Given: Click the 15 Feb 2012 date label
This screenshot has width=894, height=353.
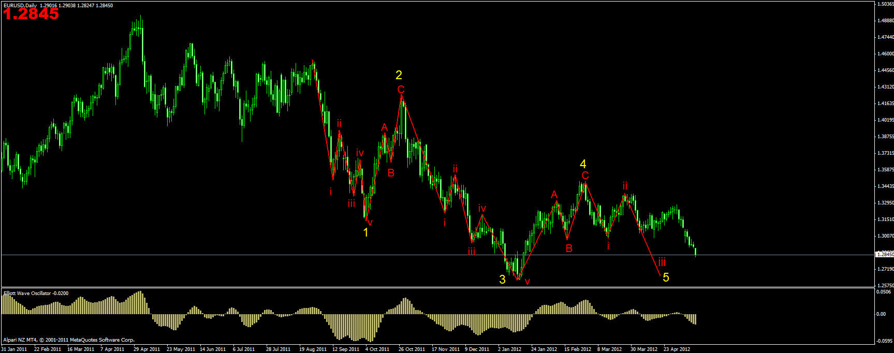Looking at the screenshot, I should coord(578,349).
